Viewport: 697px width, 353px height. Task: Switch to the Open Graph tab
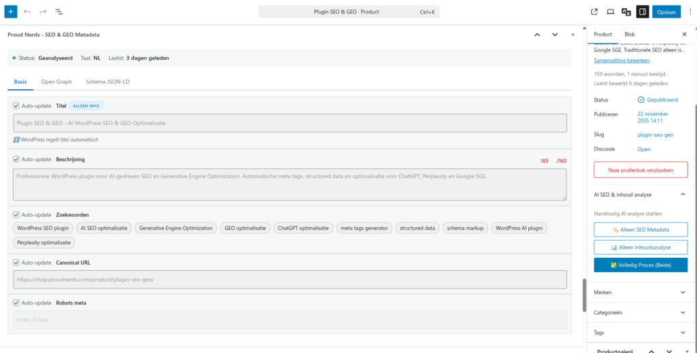click(55, 82)
